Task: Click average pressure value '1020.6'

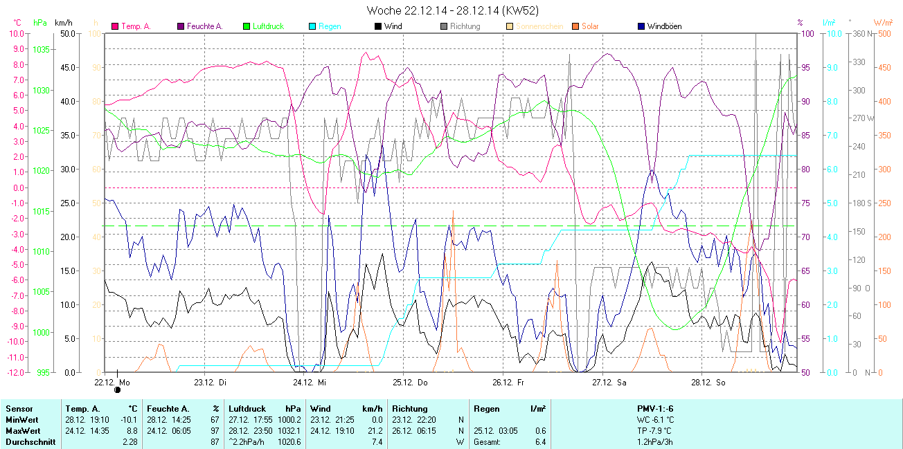Action: (x=289, y=442)
